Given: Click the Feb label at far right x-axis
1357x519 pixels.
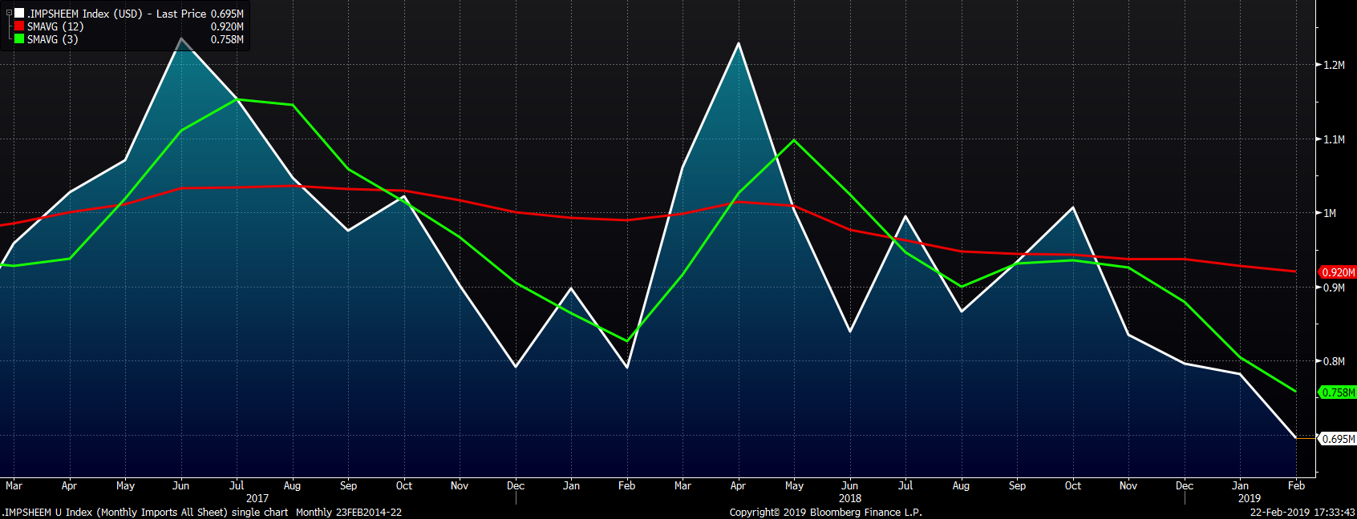Looking at the screenshot, I should [x=1296, y=485].
